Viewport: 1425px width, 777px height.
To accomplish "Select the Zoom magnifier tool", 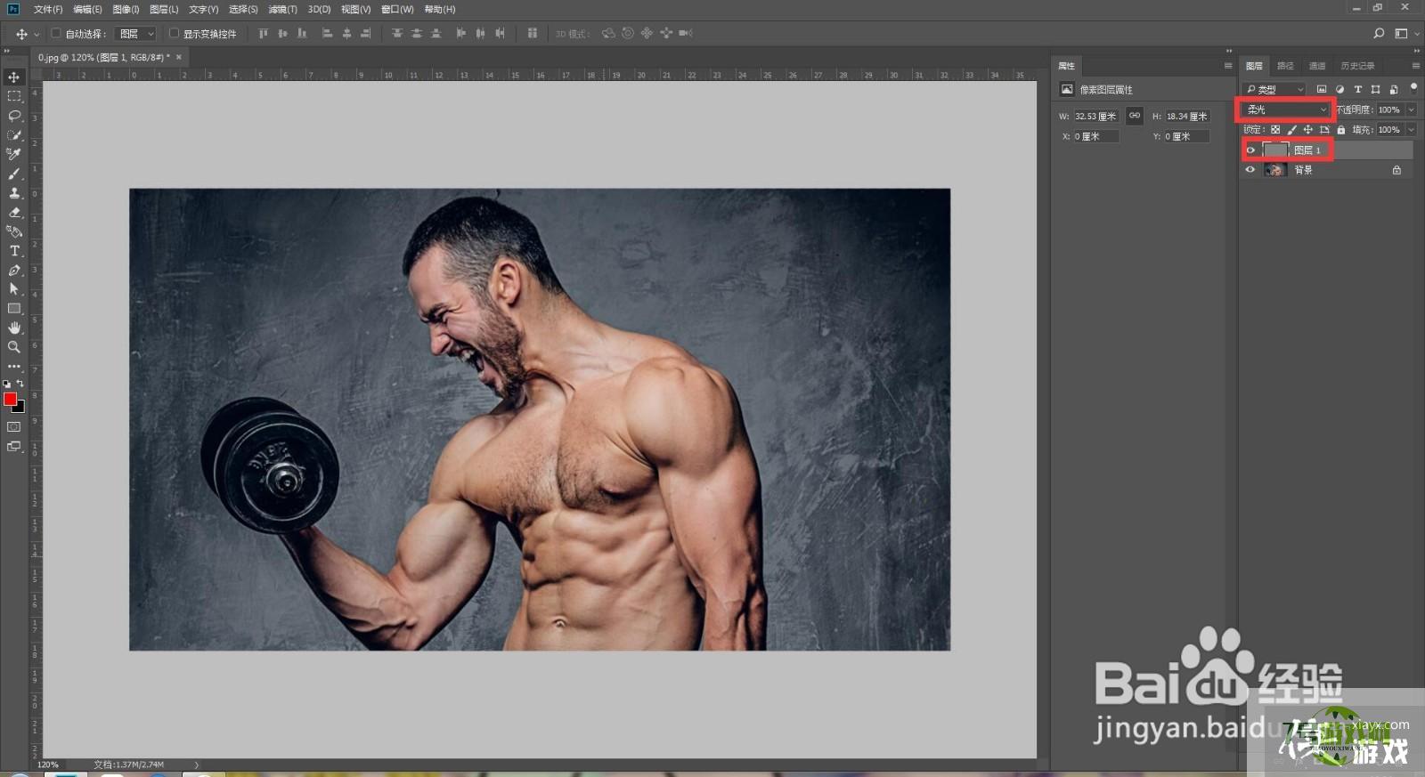I will (13, 347).
